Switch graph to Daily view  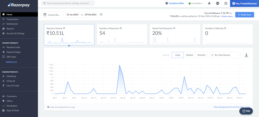[178, 55]
